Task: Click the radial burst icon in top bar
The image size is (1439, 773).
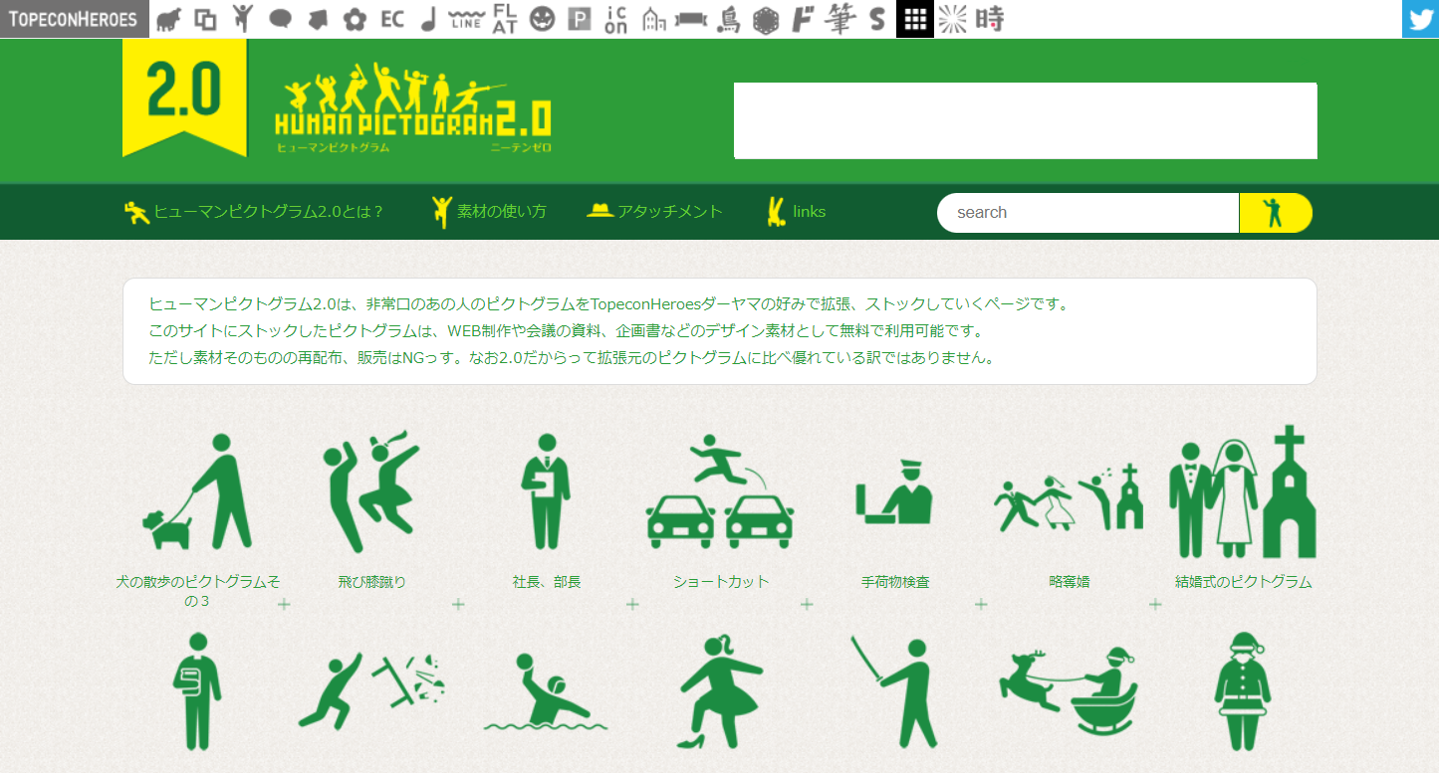Action: coord(952,19)
